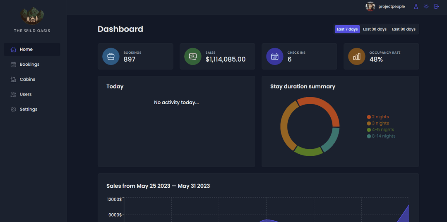Switch to Last 90 days filter

(404, 29)
